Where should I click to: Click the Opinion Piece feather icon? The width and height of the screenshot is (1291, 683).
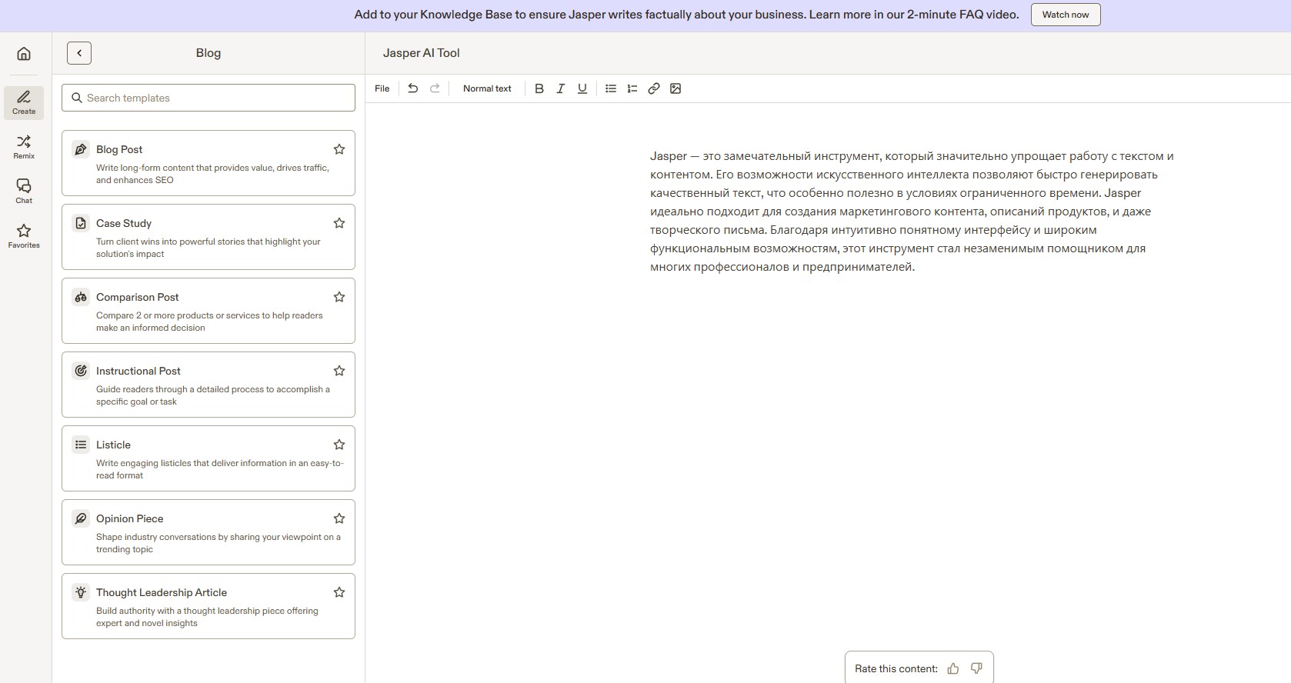[81, 518]
